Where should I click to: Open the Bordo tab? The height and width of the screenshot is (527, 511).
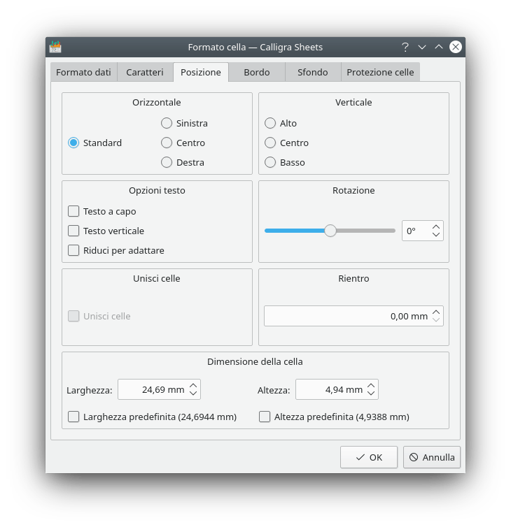pos(257,72)
